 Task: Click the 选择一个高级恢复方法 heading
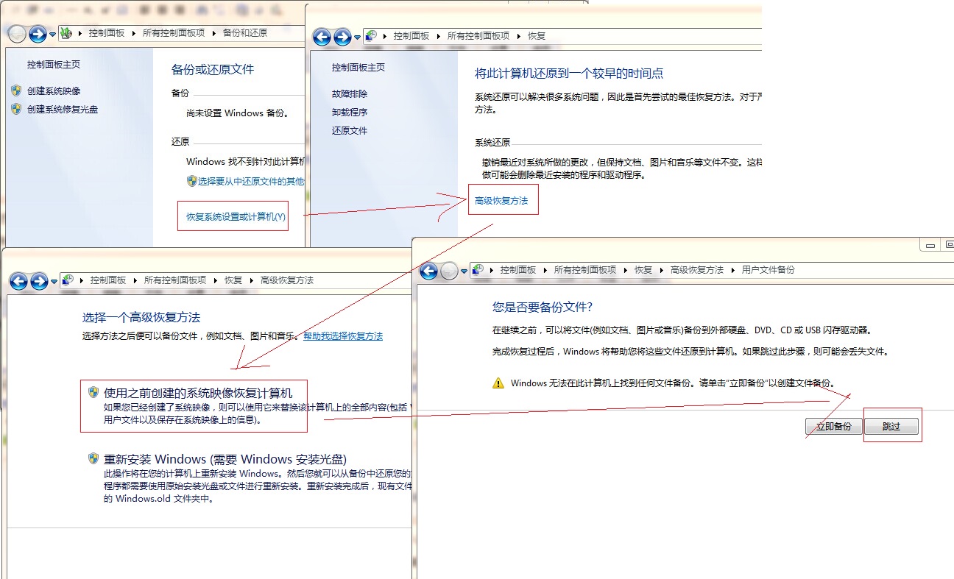[x=141, y=318]
